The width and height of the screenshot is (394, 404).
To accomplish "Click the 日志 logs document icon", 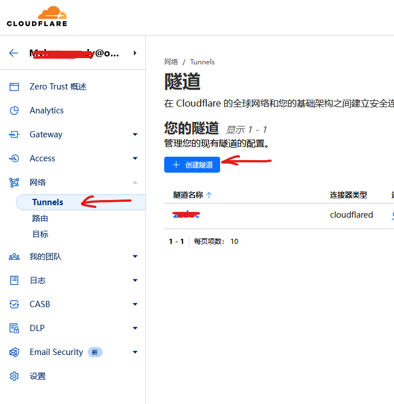I will 14,280.
